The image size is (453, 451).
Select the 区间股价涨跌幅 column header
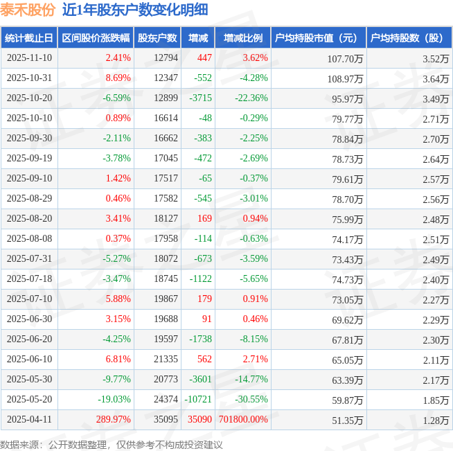[x=96, y=38]
